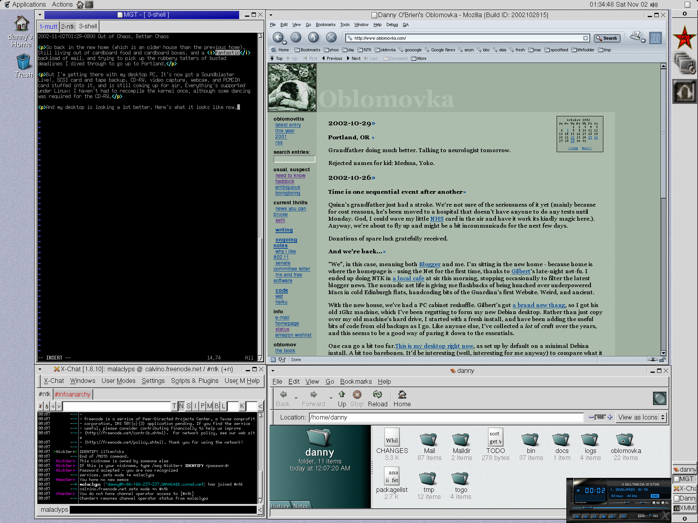This screenshot has height=523, width=698.
Task: Toggle the N channel mode in X-Chat
Action: tap(181, 406)
